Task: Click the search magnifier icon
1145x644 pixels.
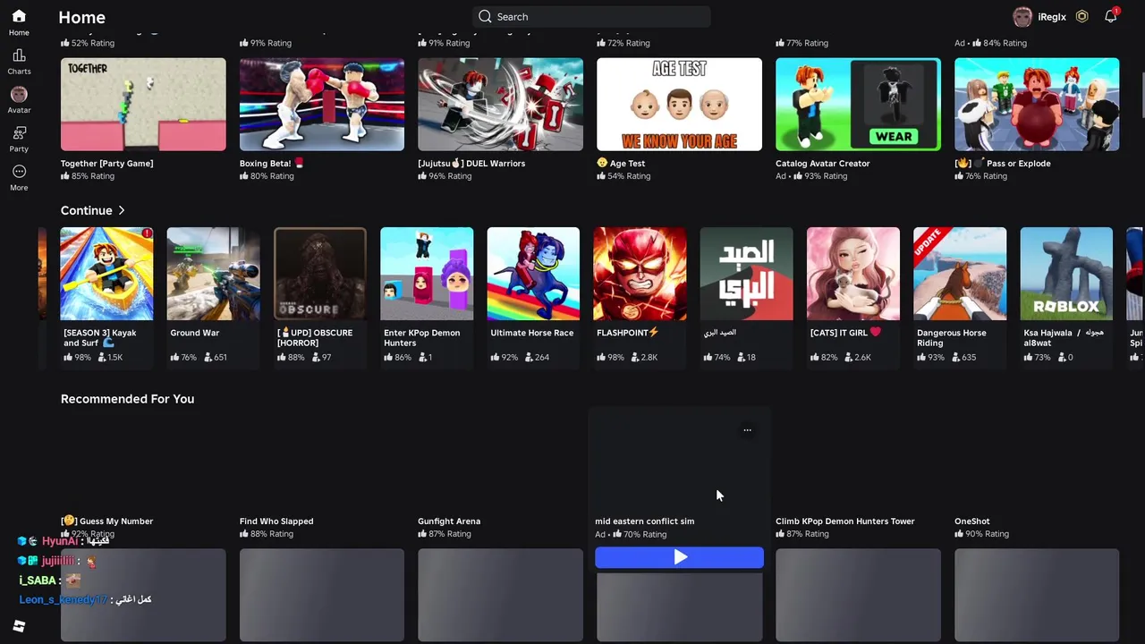Action: click(485, 16)
